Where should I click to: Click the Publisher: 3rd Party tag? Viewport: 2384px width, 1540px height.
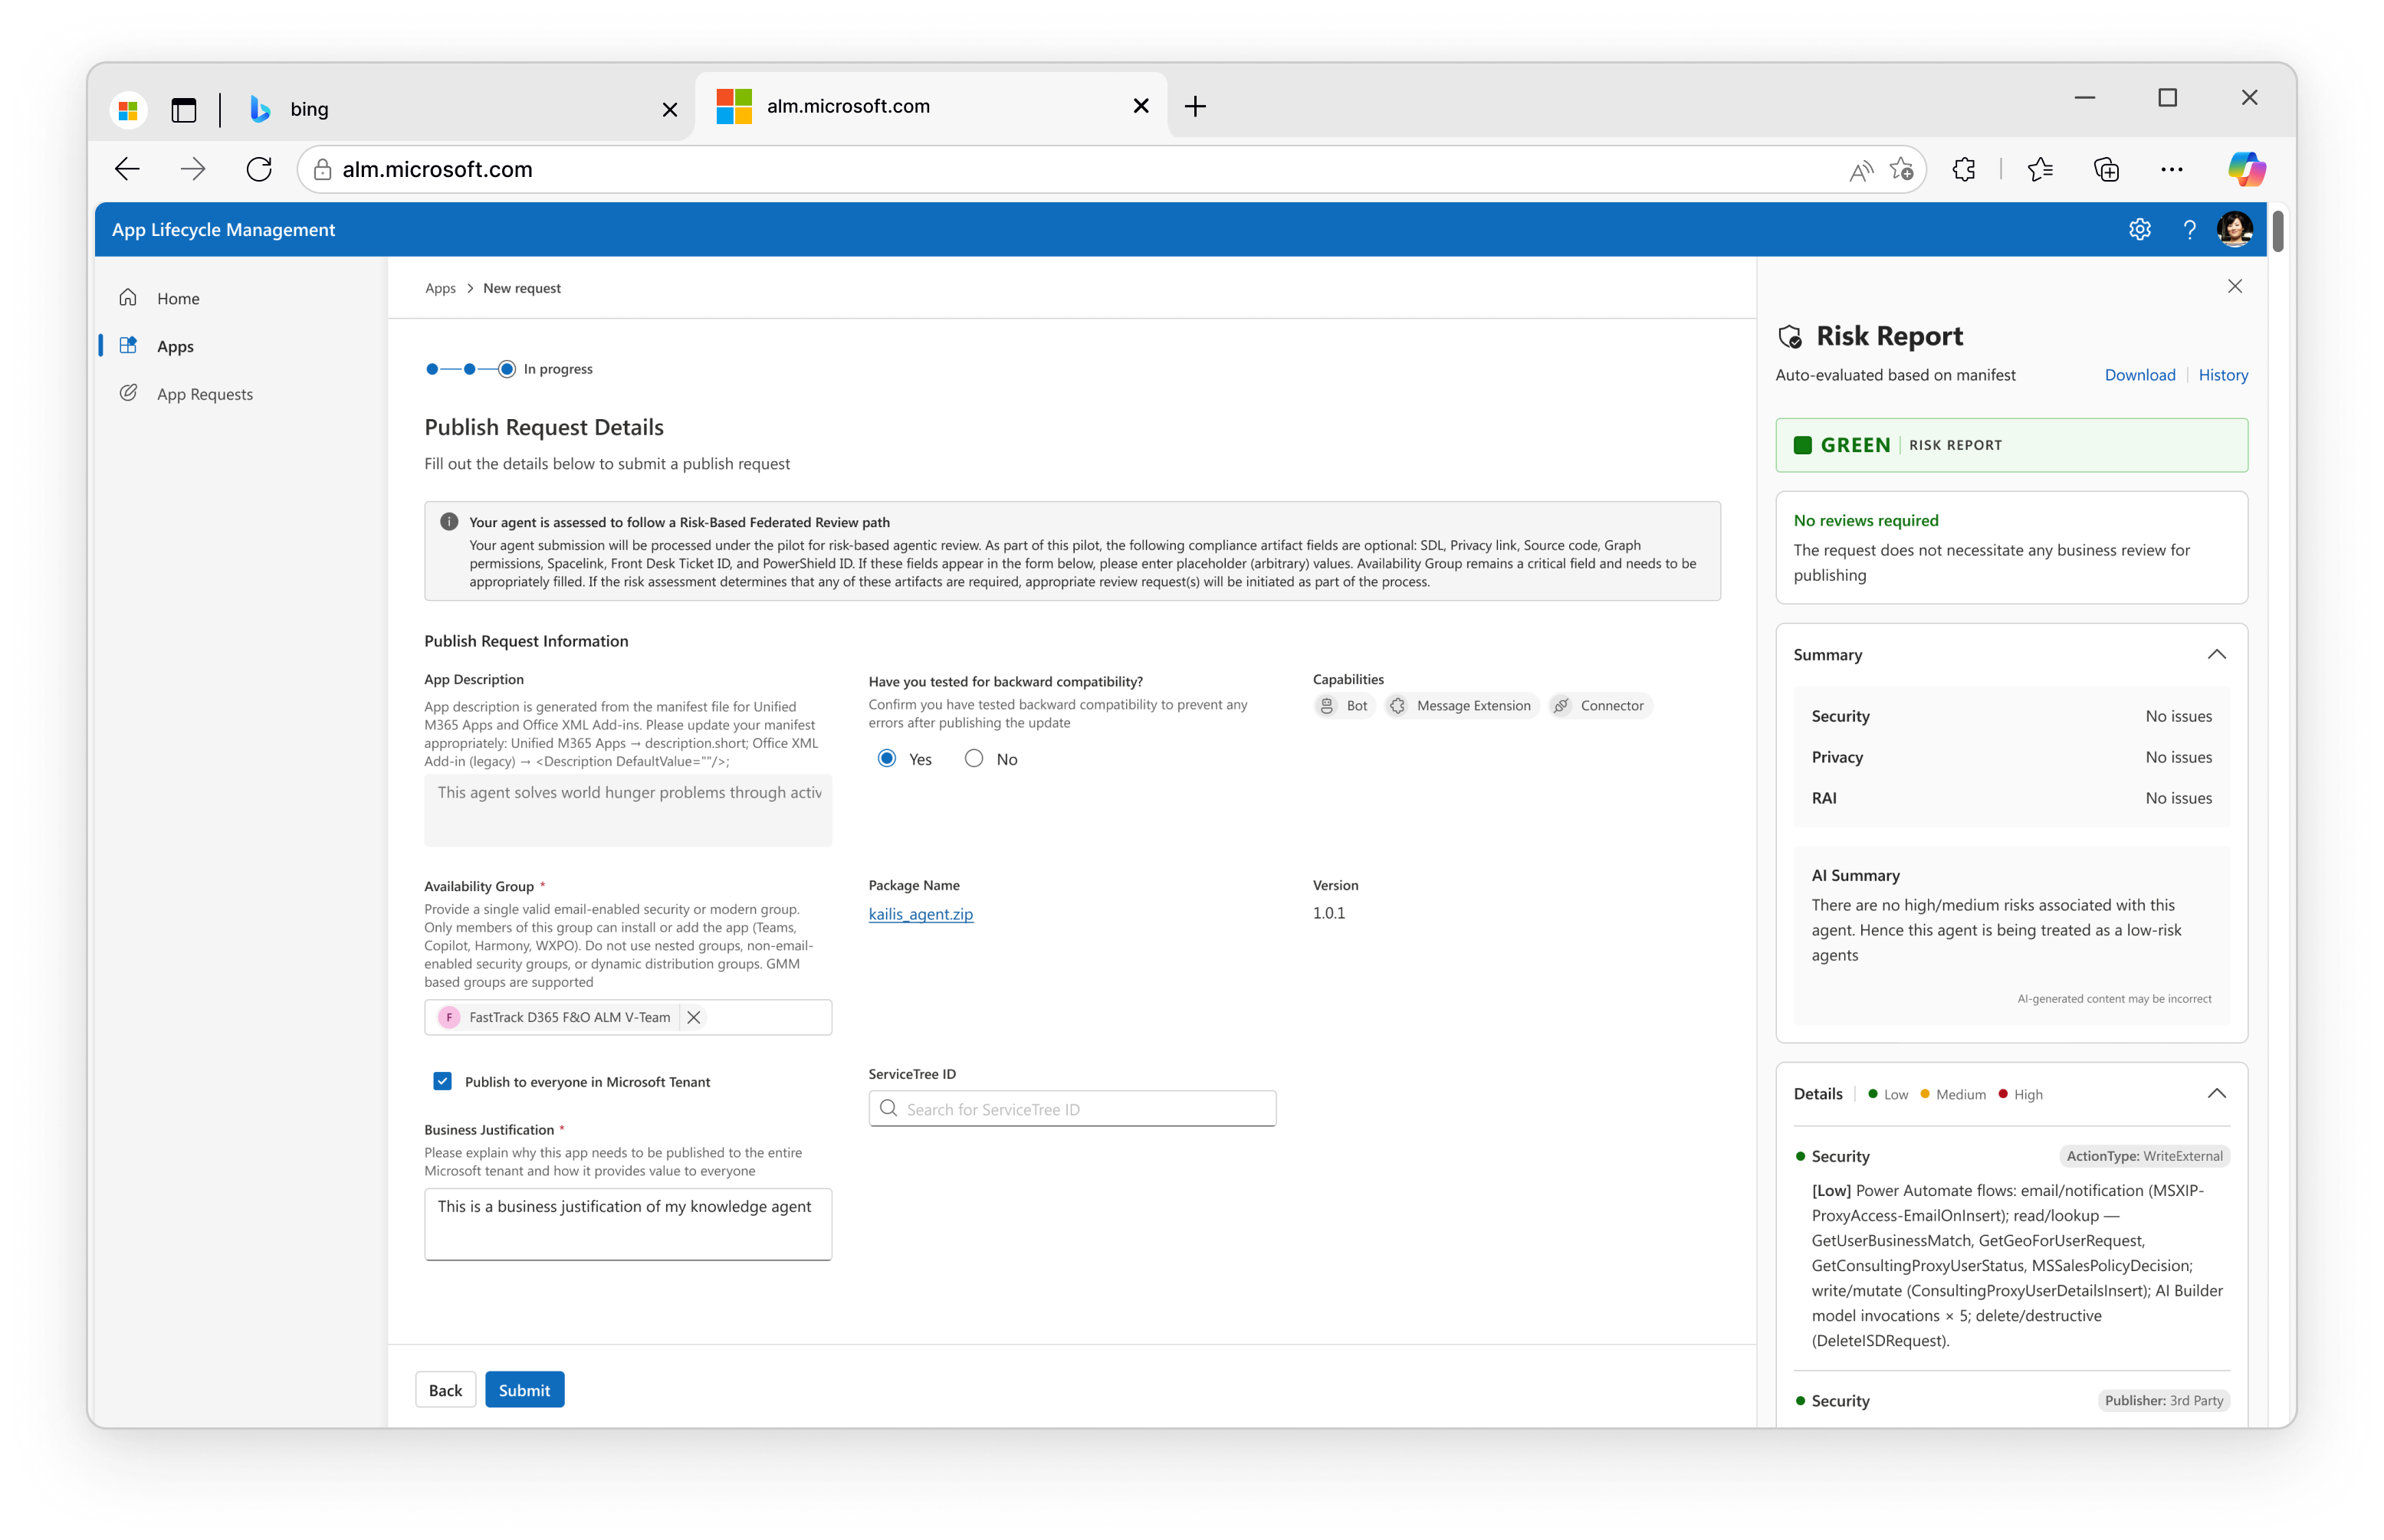(2163, 1400)
